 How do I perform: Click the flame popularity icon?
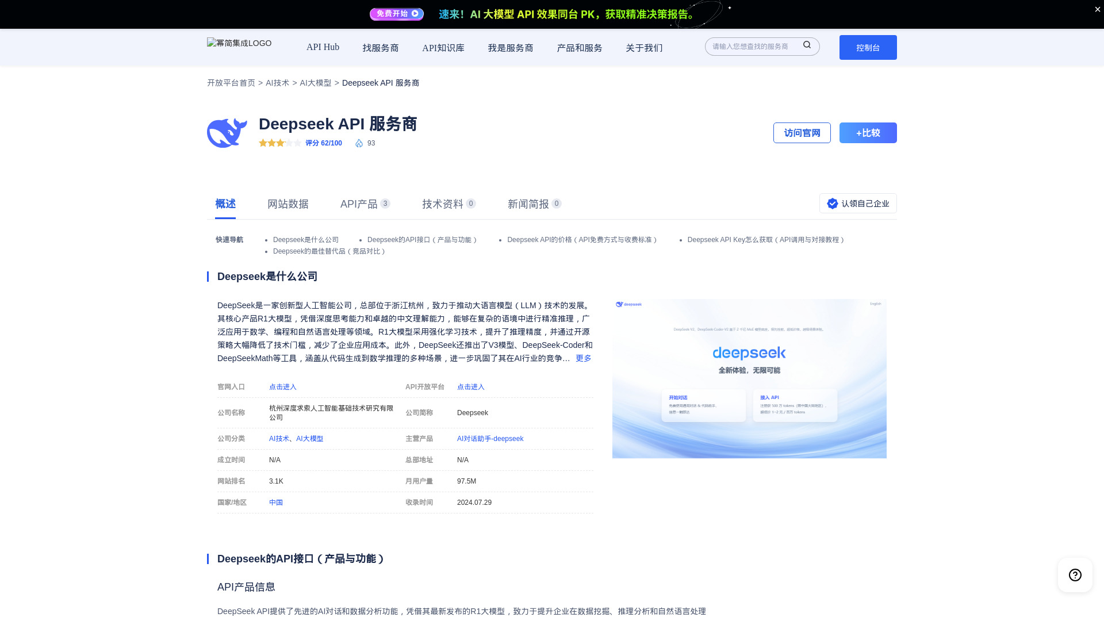[359, 143]
